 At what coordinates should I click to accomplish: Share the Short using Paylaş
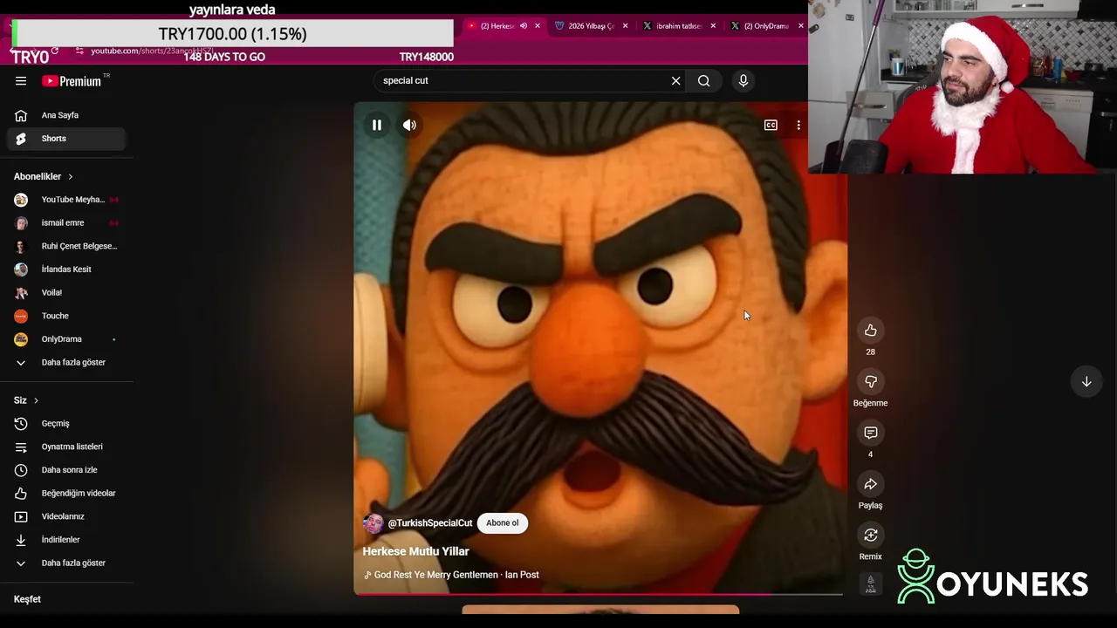pos(870,484)
